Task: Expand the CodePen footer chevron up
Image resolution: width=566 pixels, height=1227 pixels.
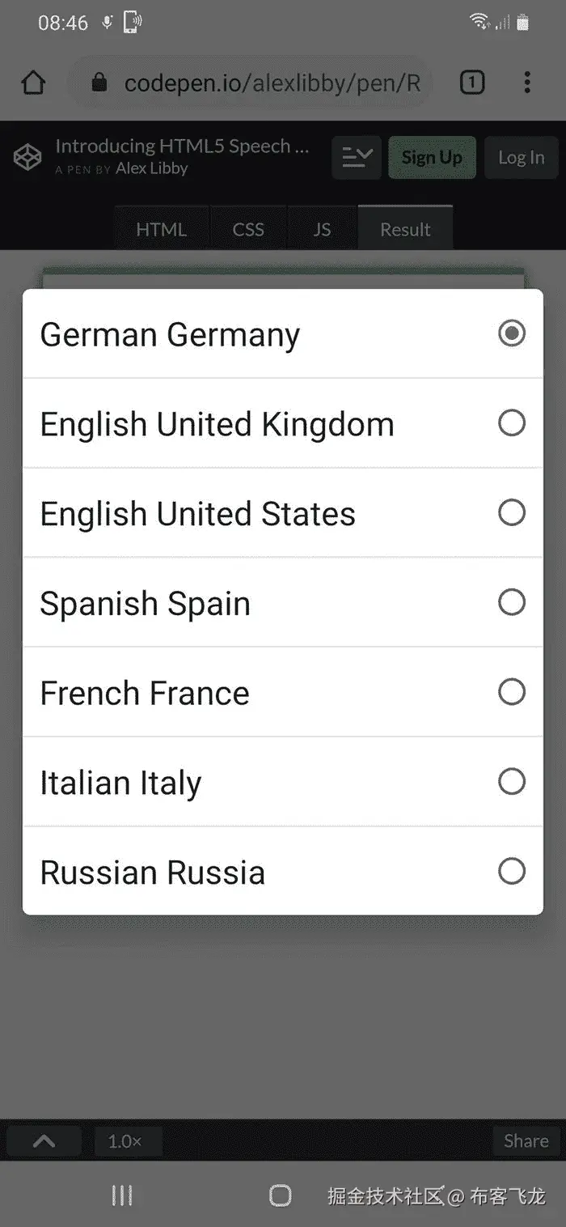Action: pyautogui.click(x=44, y=1141)
